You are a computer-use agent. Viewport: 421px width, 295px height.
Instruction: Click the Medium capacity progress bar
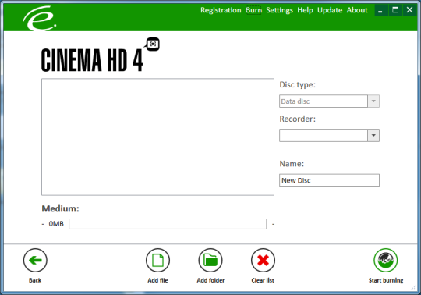[168, 224]
